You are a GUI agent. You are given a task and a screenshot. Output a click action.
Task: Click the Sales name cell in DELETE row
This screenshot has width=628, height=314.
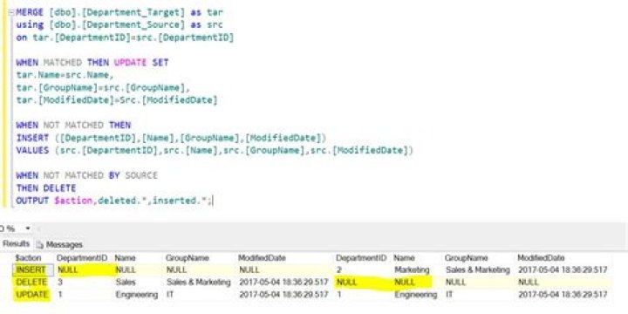tap(126, 283)
